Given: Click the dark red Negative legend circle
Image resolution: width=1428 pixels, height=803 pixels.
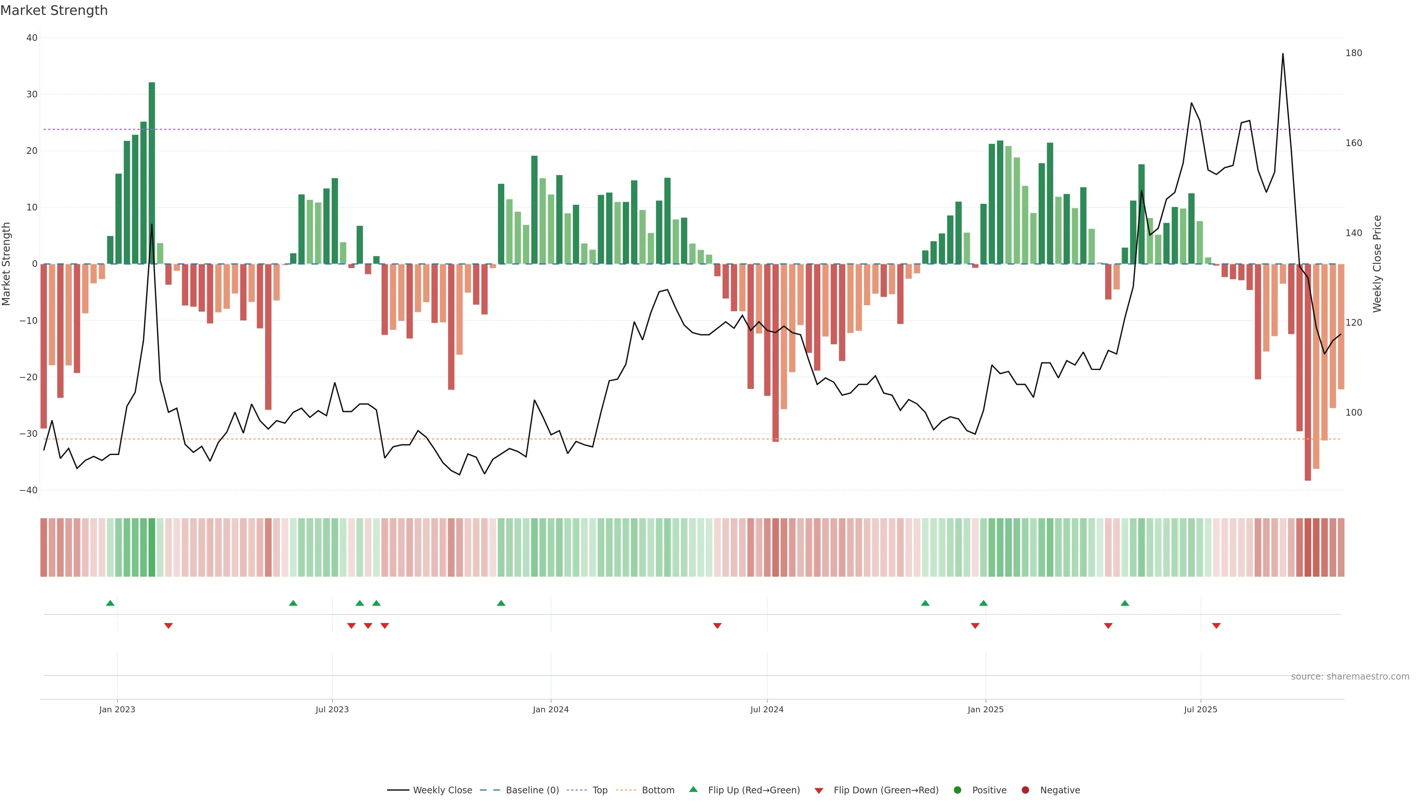Looking at the screenshot, I should (x=1025, y=790).
